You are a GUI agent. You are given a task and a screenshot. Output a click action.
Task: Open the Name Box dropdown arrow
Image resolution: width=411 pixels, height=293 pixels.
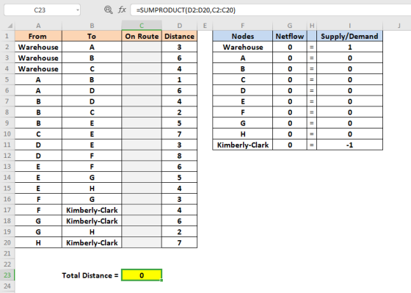click(x=77, y=10)
